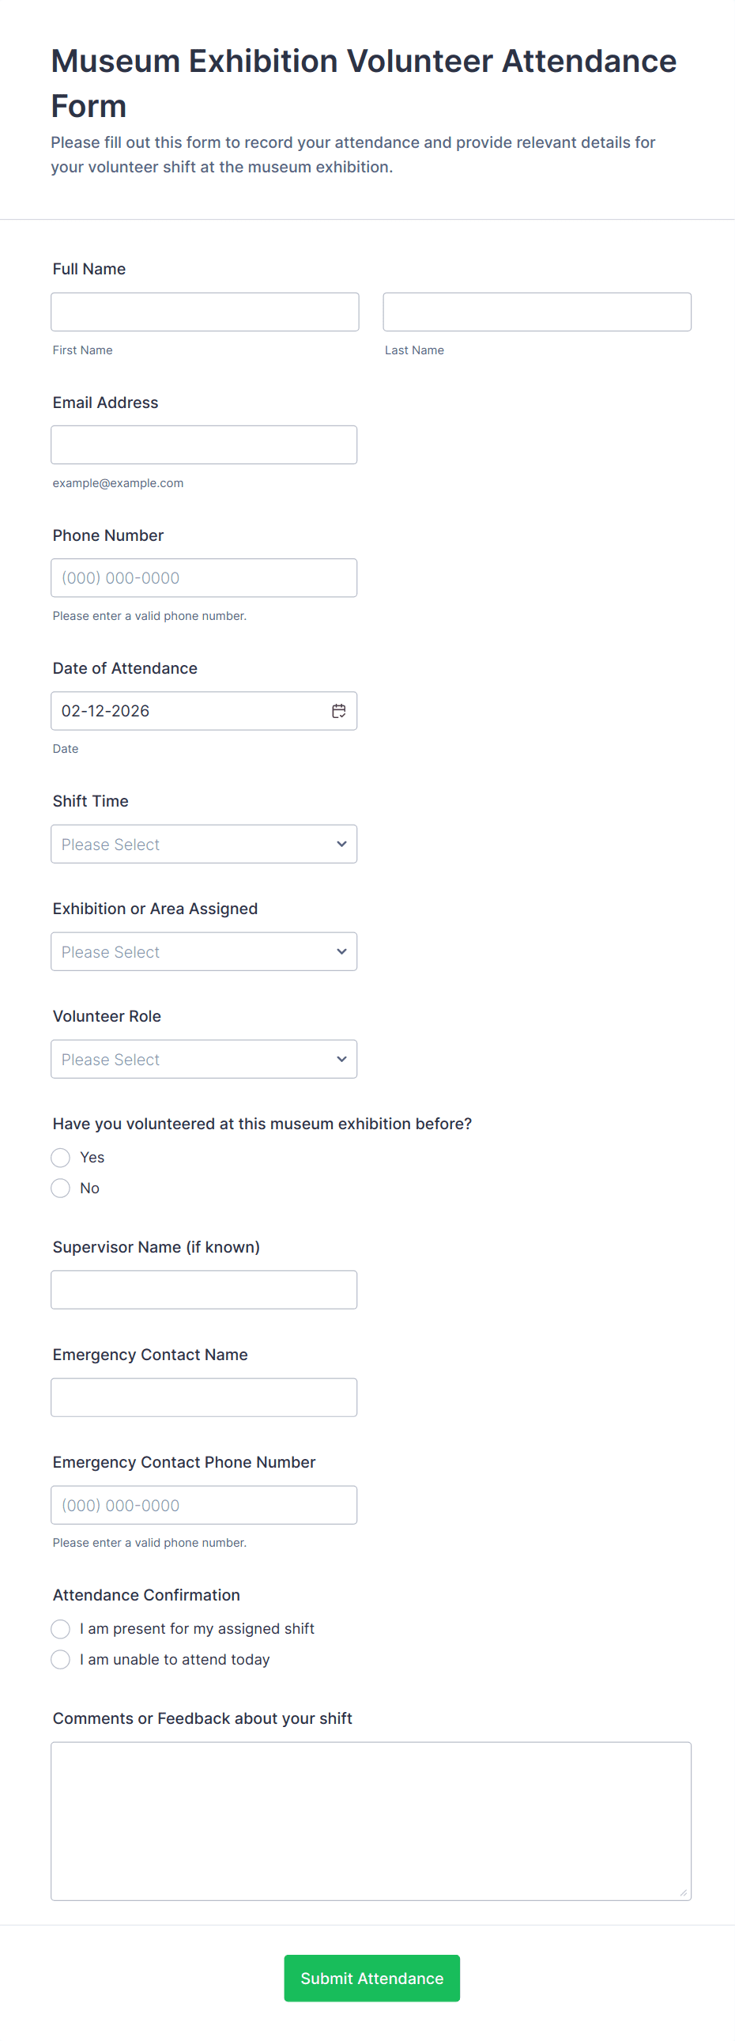
Task: Click the Phone Number field
Action: tap(204, 578)
